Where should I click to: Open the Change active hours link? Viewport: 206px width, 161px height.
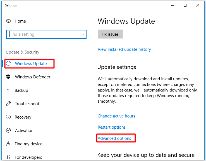(116, 116)
